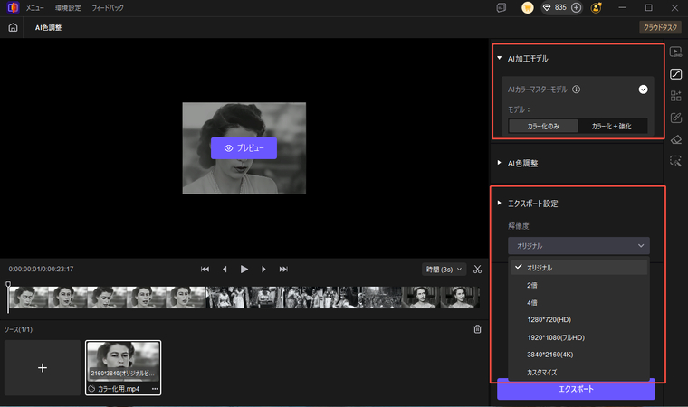This screenshot has height=407, width=688.
Task: Open the selection search sidebar tool
Action: coord(675,161)
